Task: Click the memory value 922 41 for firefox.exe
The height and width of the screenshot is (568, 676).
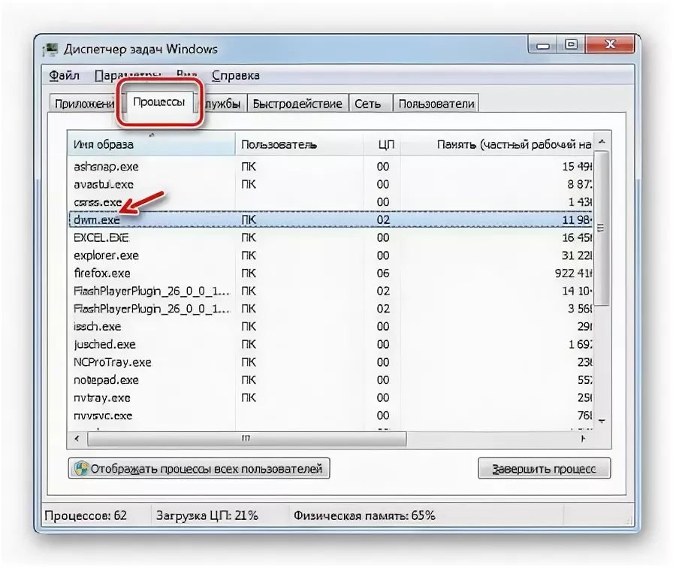Action: coord(574,273)
